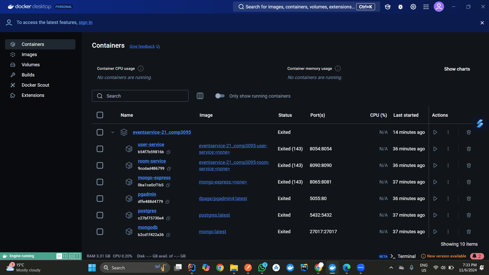The image size is (489, 275).
Task: Click the Show charts button
Action: [457, 69]
